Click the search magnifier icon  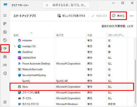pos(47,5)
